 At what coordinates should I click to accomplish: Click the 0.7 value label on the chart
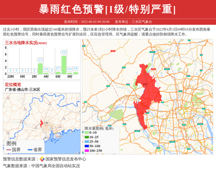[x=58, y=68]
